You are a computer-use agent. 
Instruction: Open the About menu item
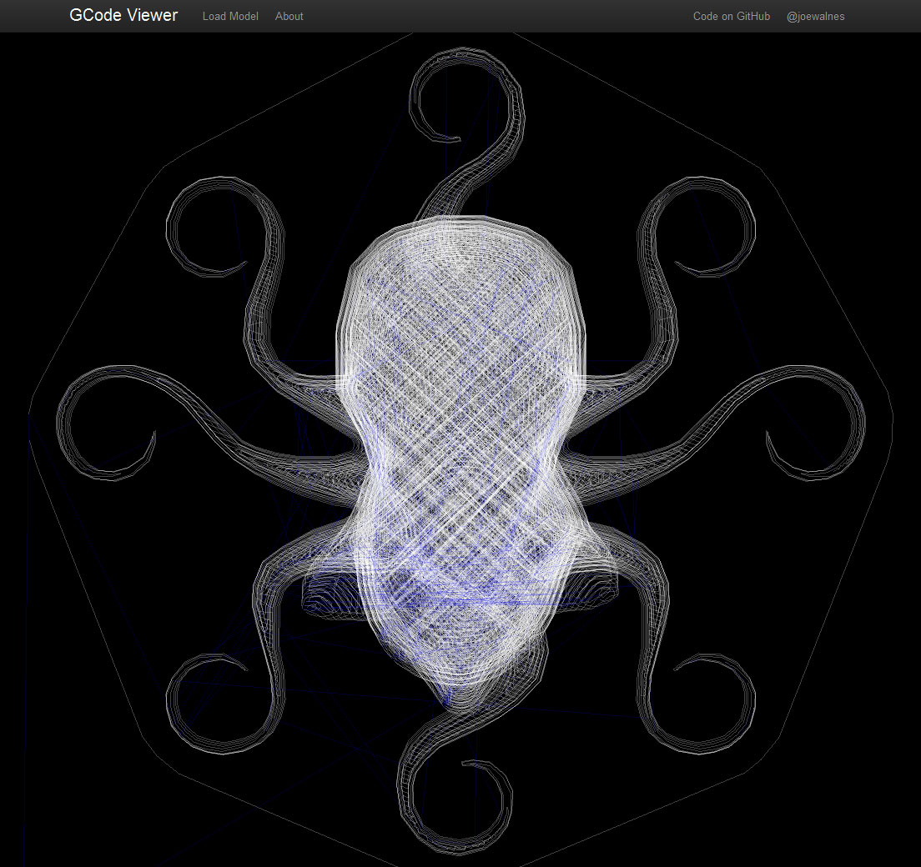point(289,17)
